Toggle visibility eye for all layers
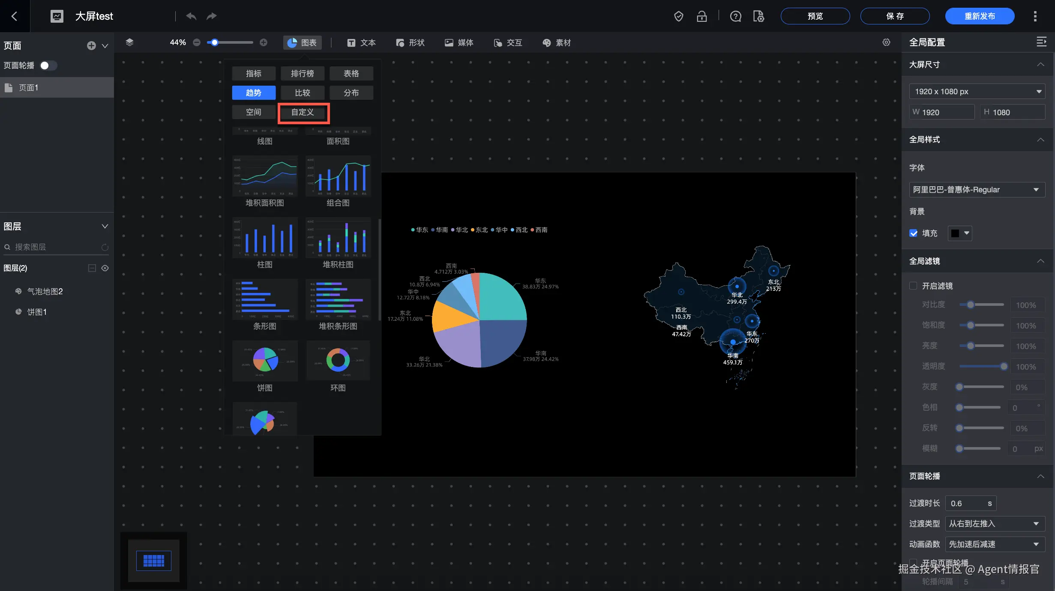The height and width of the screenshot is (591, 1055). tap(105, 268)
